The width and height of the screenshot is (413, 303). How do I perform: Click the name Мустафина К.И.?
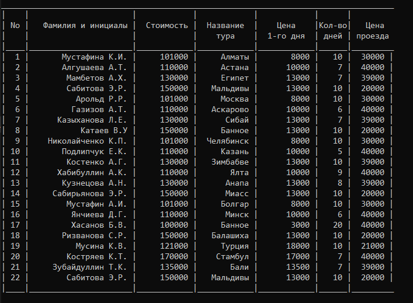tap(94, 57)
